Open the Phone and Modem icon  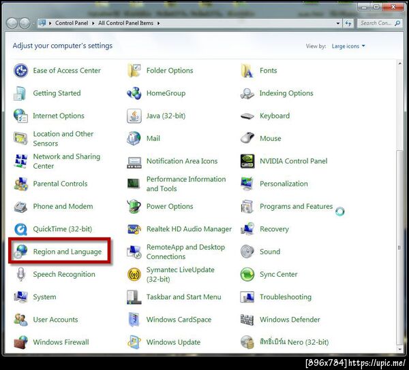click(20, 207)
